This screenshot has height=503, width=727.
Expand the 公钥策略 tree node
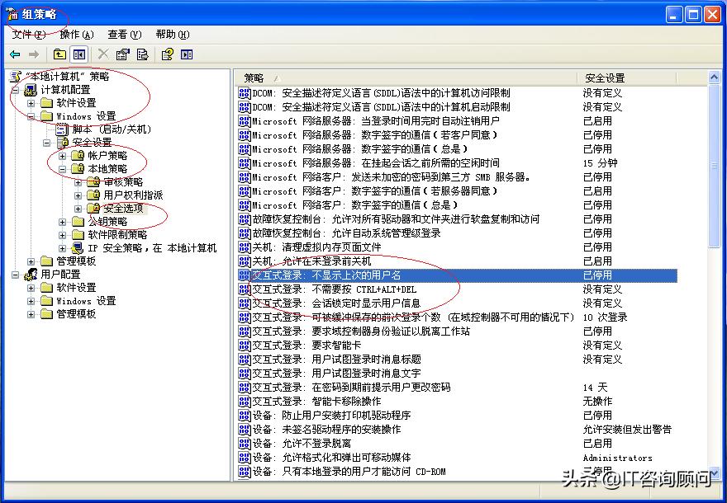[x=64, y=221]
